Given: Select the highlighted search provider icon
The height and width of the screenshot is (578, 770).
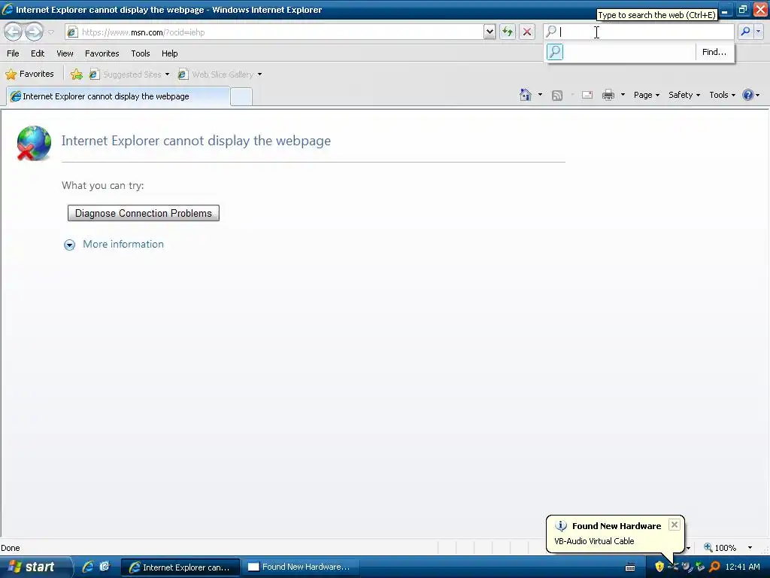Looking at the screenshot, I should [x=555, y=52].
